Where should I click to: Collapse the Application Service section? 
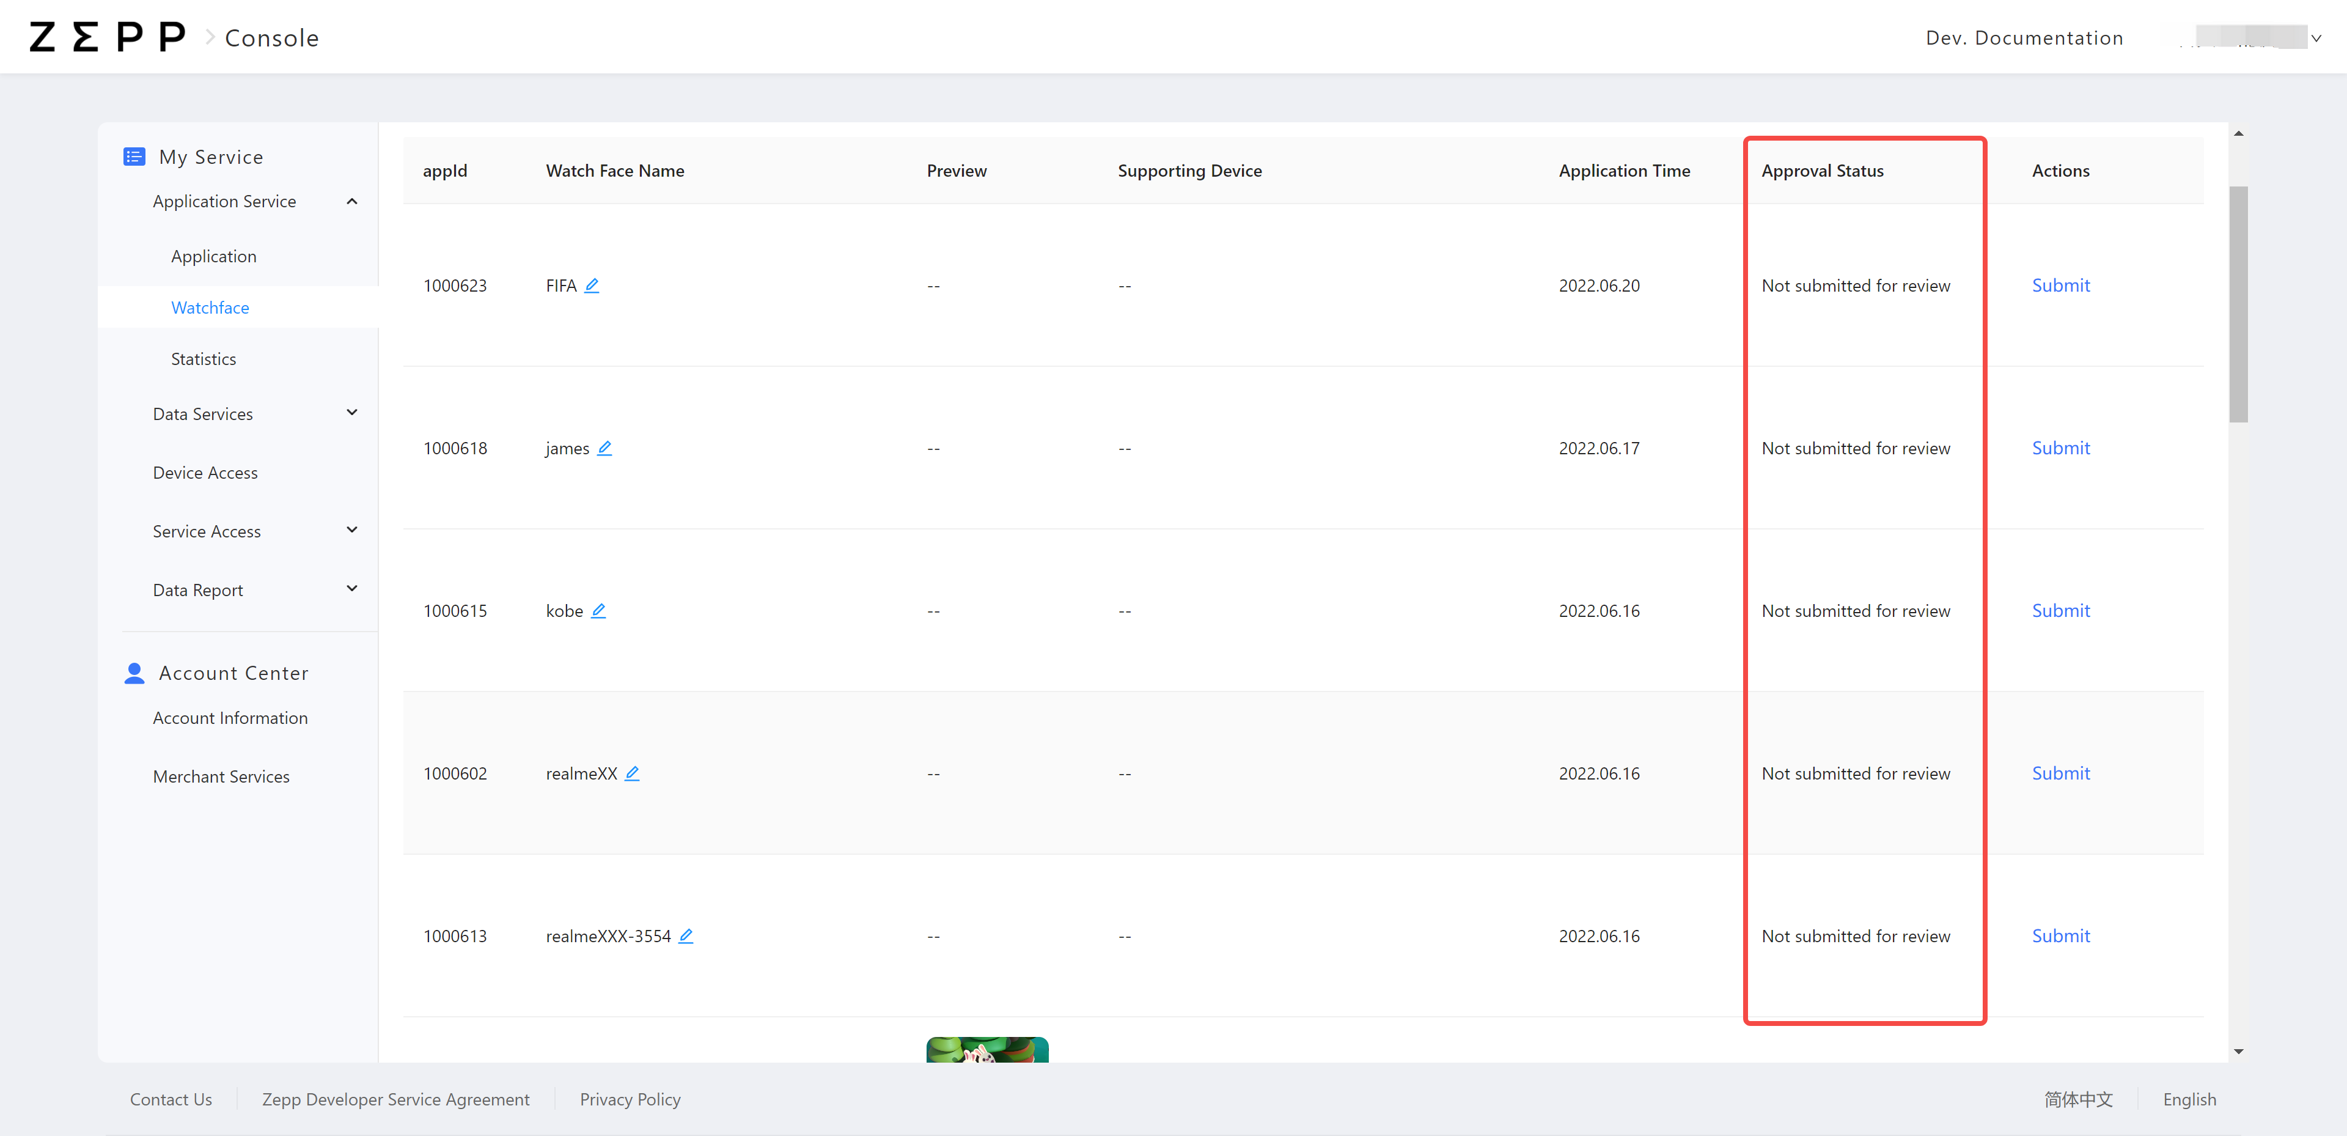pos(351,202)
